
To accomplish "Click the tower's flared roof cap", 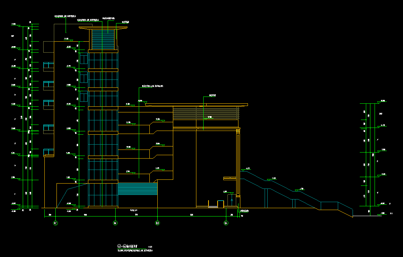I will tap(103, 27).
